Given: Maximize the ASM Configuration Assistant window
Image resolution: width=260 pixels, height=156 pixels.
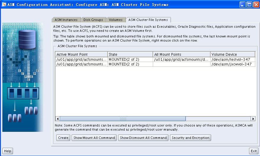Looking at the screenshot, I should coord(249,5).
